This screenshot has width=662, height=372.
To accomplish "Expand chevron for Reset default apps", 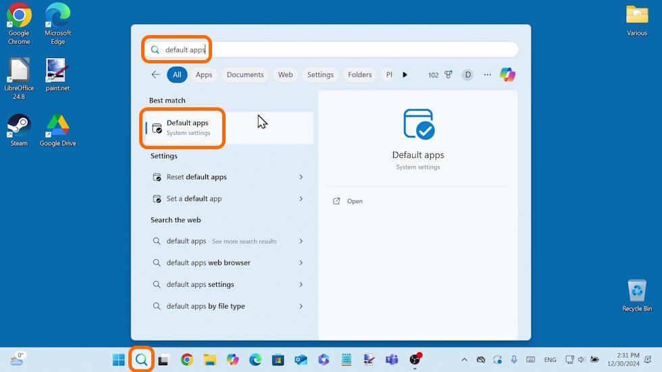I will coord(301,177).
